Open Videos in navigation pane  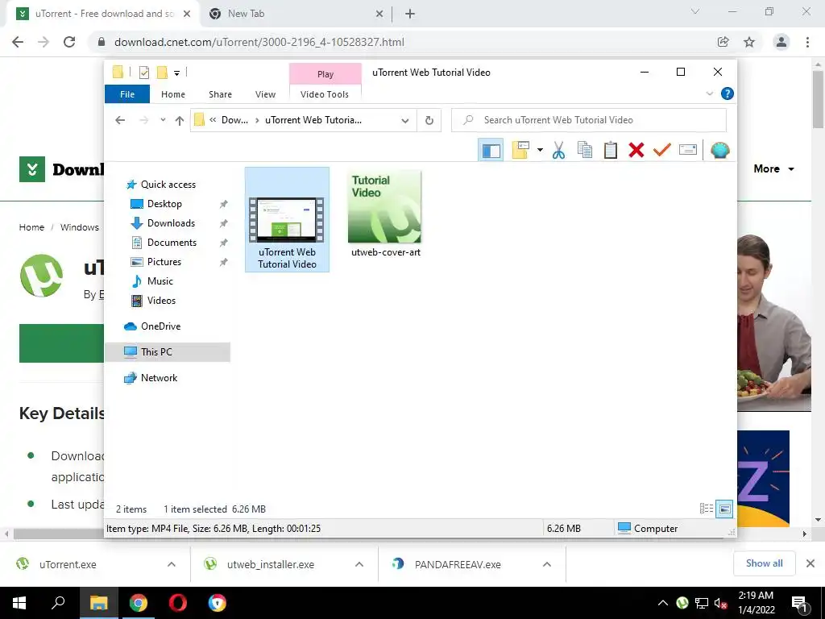[161, 301]
